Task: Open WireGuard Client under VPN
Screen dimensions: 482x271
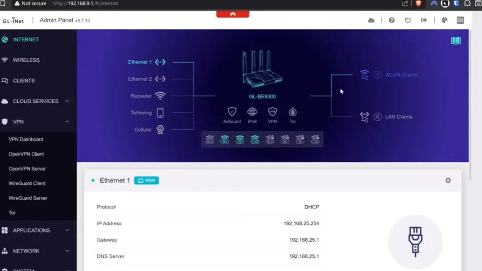Action: click(27, 183)
